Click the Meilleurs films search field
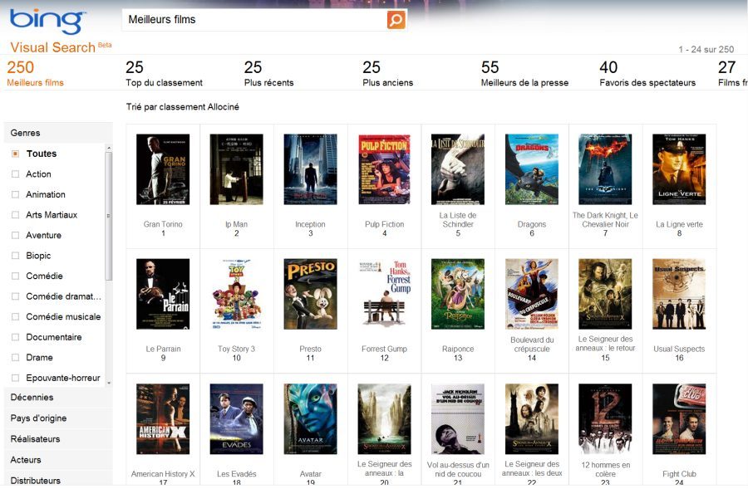 coord(253,19)
